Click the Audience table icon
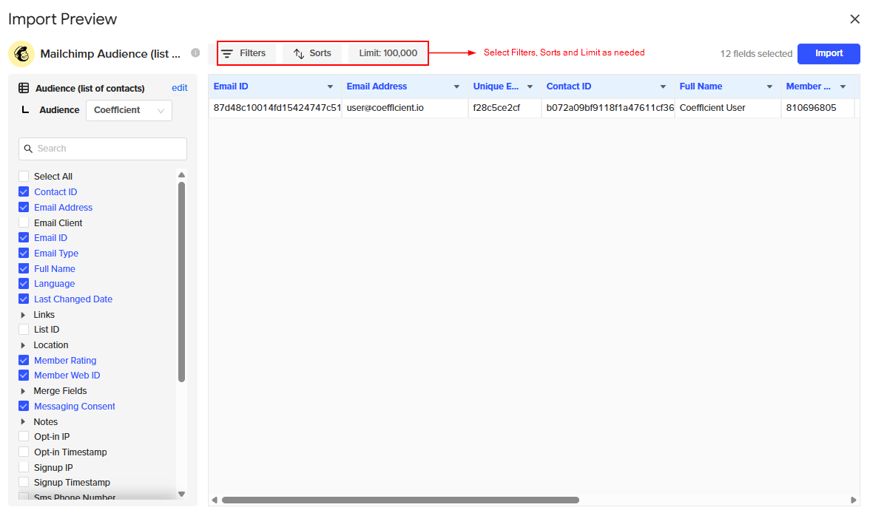This screenshot has height=513, width=870. (x=24, y=88)
